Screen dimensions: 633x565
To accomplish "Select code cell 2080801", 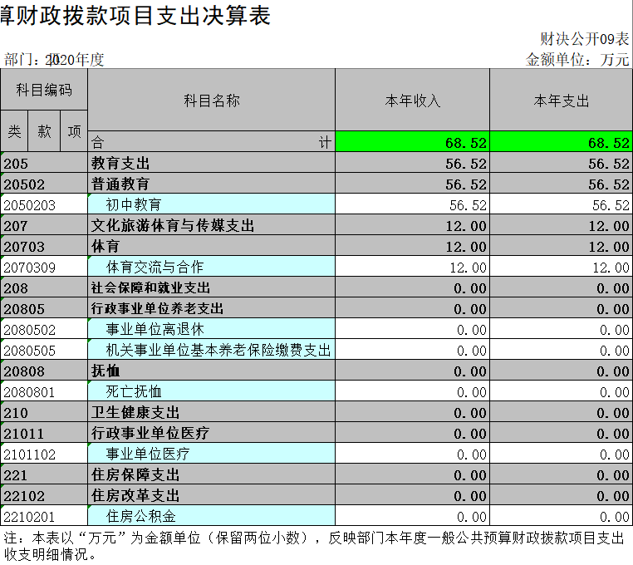I will tap(43, 391).
